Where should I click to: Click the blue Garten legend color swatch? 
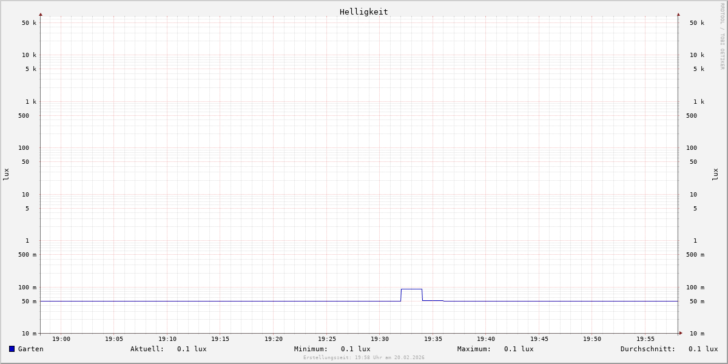(12, 349)
